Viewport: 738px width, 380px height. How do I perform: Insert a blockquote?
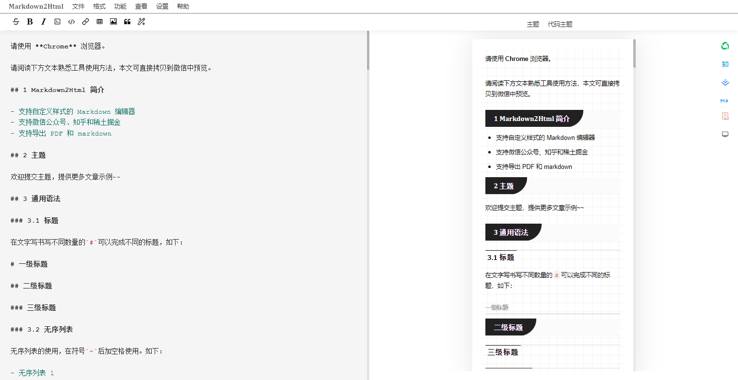pyautogui.click(x=128, y=21)
